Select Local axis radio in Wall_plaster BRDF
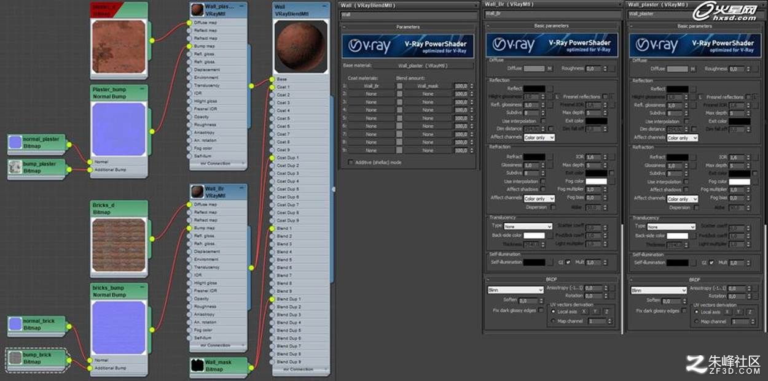 697,312
